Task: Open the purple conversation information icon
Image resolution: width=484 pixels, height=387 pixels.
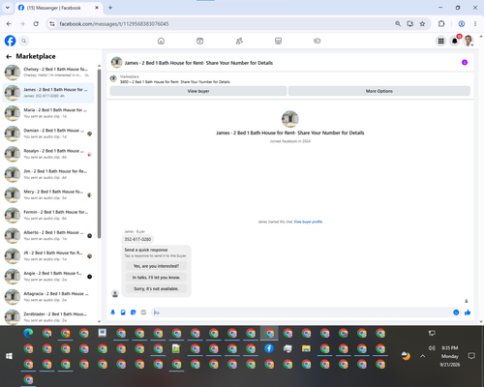Action: point(465,62)
